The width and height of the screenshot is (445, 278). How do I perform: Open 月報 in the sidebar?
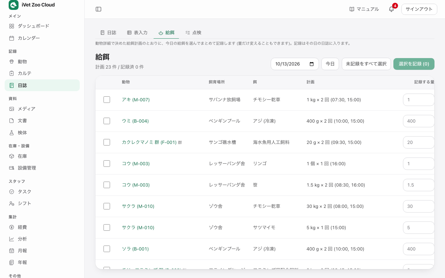tap(42, 251)
